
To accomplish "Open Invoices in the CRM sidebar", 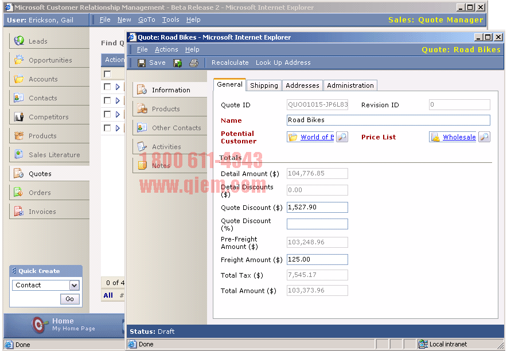I will [x=49, y=212].
